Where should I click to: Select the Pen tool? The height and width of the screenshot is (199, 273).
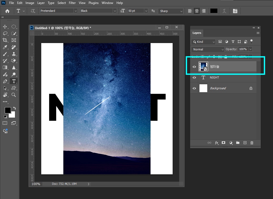pos(5,81)
